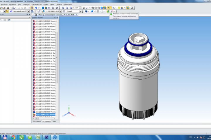The height and width of the screenshot is (140, 211).
Task: Expand arrow next to Print preview icon
Action: click(x=16, y=8)
